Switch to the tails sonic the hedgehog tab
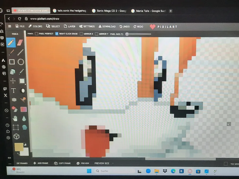Image resolution: width=239 pixels, height=179 pixels. click(70, 11)
